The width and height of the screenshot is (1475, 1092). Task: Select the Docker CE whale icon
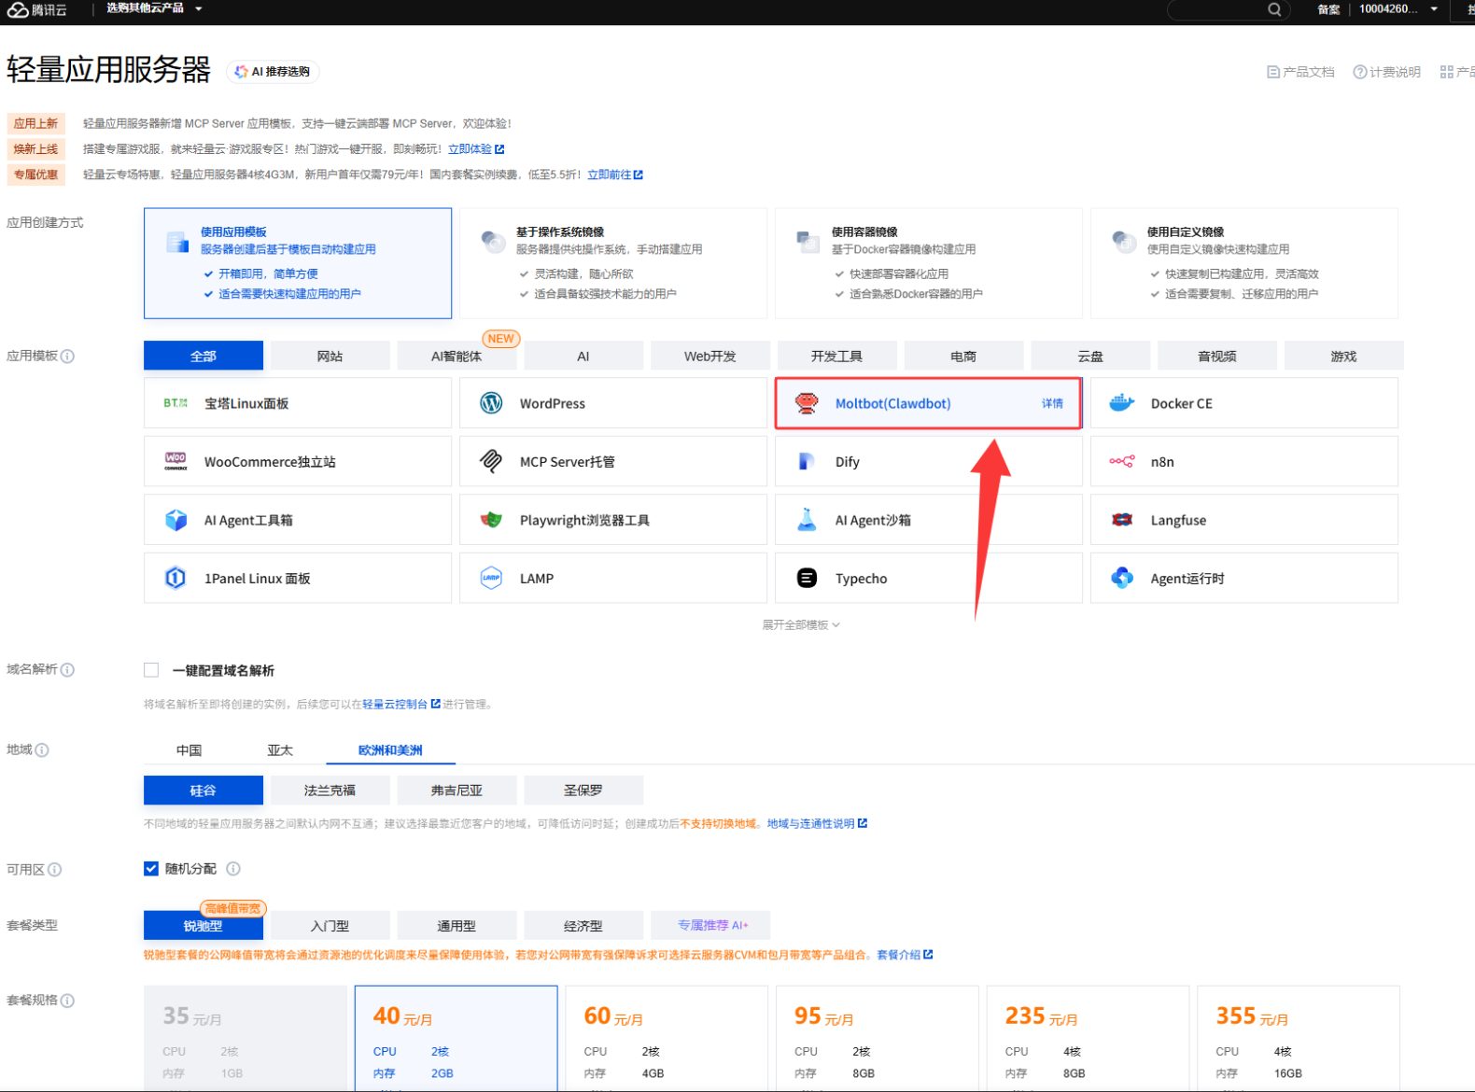tap(1122, 403)
